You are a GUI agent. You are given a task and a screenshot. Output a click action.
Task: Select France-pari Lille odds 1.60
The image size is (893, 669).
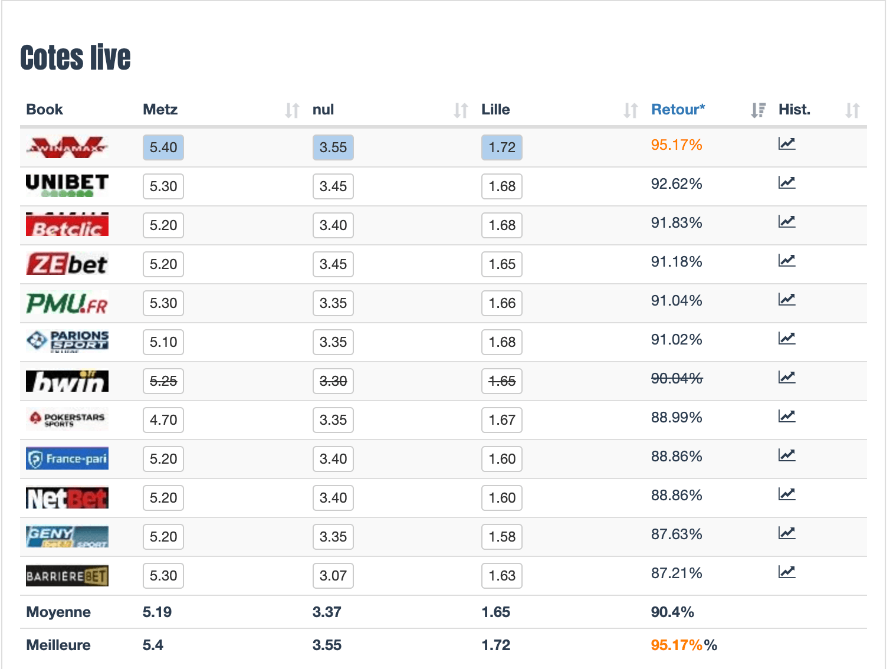502,459
